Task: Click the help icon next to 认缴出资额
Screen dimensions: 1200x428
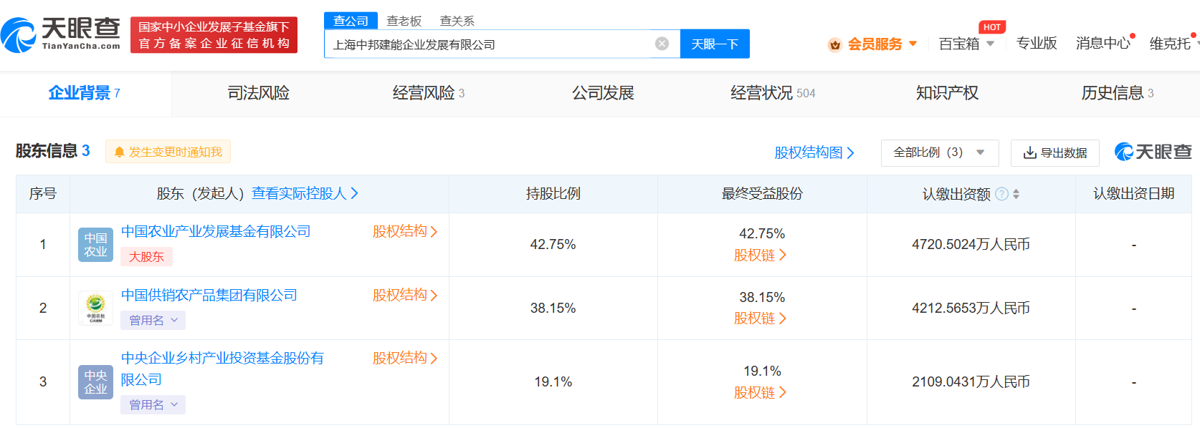Action: pos(1001,194)
